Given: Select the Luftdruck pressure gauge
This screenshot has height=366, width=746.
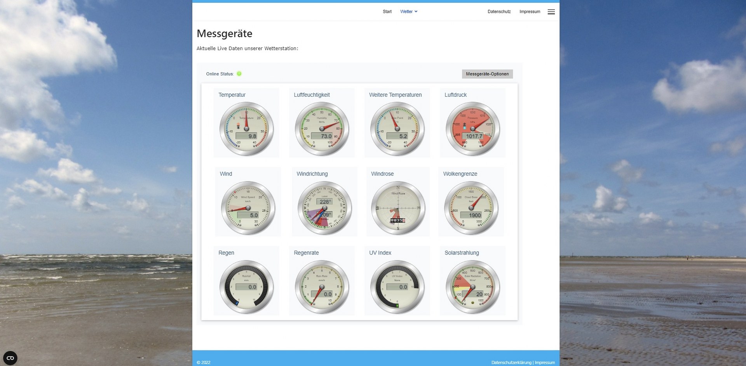Looking at the screenshot, I should click(x=472, y=129).
